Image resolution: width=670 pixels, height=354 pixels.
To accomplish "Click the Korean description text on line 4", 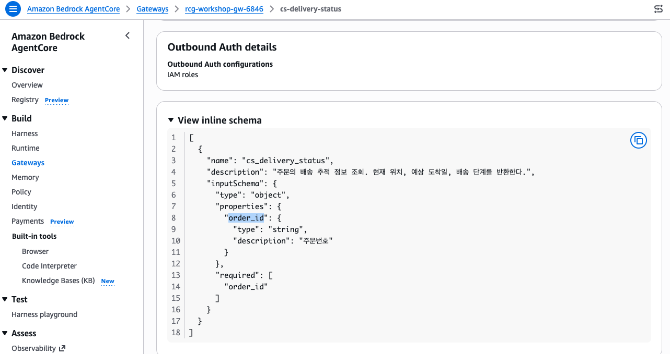I will point(401,172).
